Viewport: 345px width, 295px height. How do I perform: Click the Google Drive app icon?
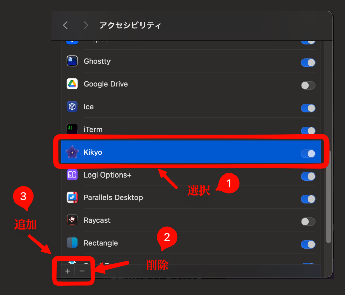[x=72, y=84]
